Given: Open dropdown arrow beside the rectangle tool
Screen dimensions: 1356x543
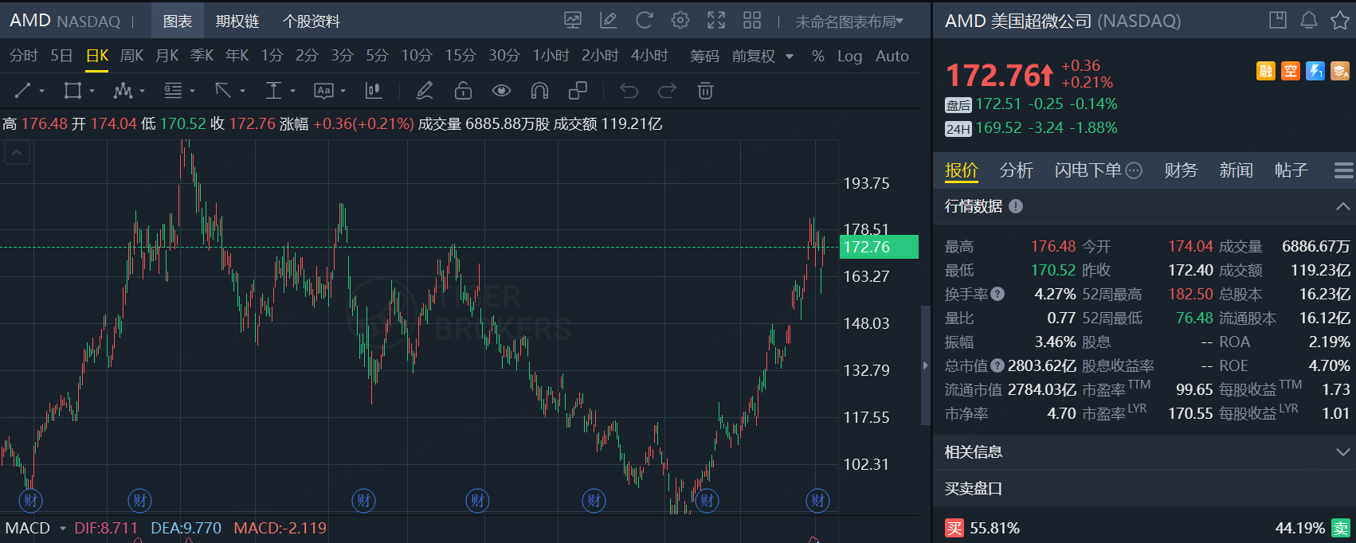Looking at the screenshot, I should (x=92, y=91).
